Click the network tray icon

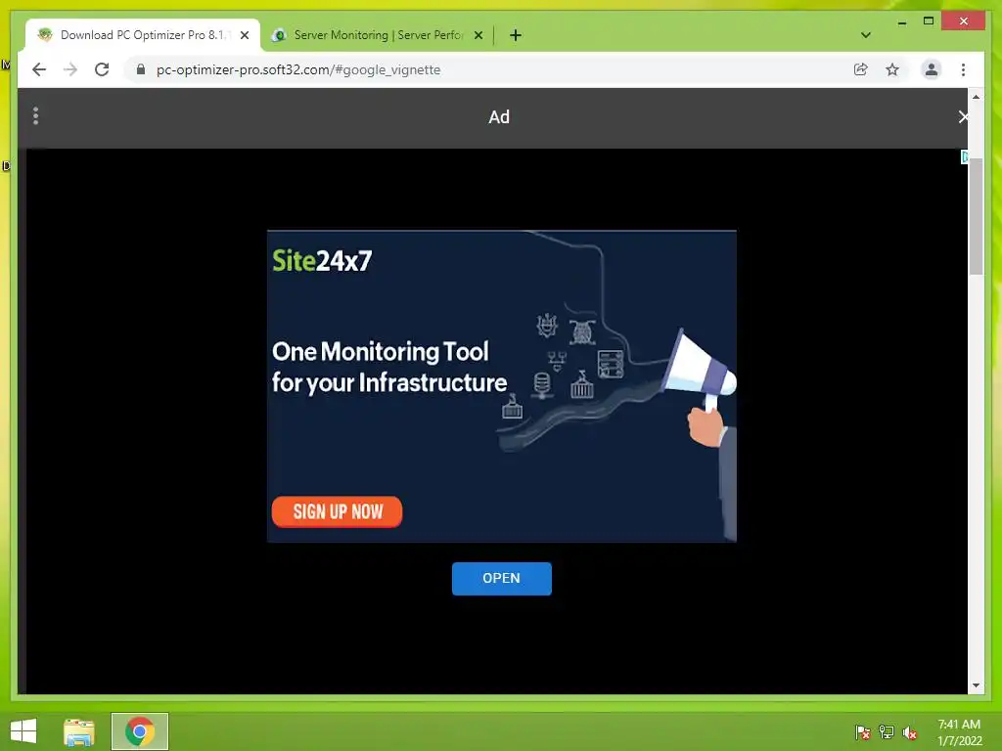pyautogui.click(x=887, y=732)
